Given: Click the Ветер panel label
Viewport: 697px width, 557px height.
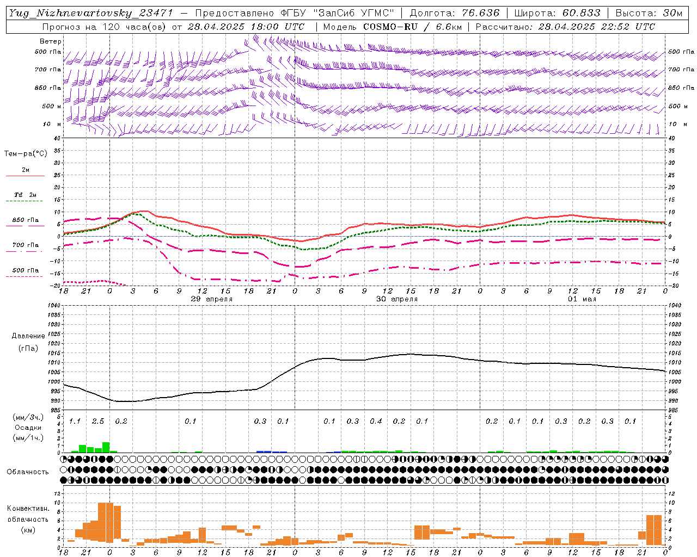Looking at the screenshot, I should tap(51, 41).
